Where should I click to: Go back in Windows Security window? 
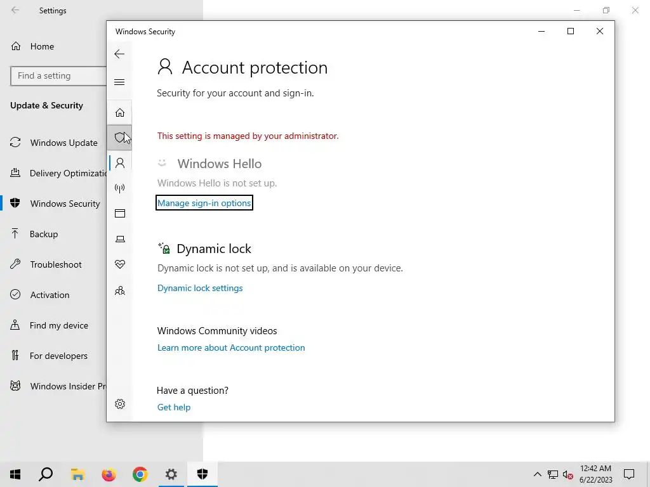tap(119, 54)
